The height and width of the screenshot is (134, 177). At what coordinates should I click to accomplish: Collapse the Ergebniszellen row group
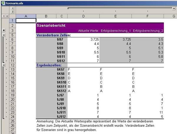point(3,65)
